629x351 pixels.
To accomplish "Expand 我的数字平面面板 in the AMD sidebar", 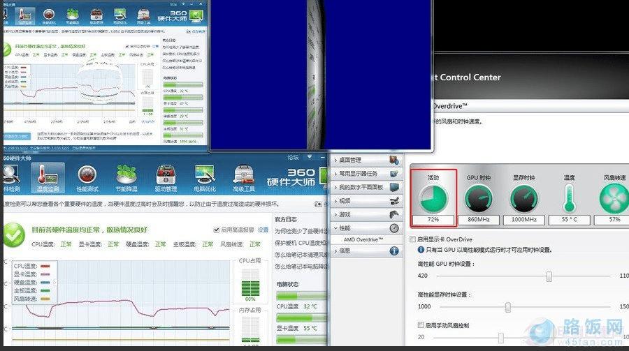I will pos(366,187).
